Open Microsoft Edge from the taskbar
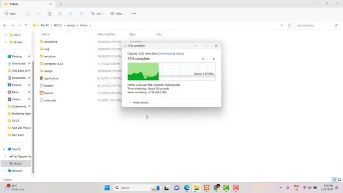The height and width of the screenshot is (193, 343). point(187,188)
